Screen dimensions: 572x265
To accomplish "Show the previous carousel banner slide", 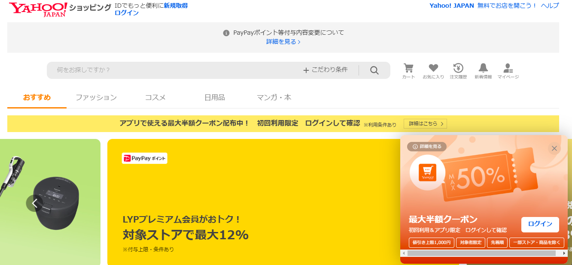I will point(35,203).
